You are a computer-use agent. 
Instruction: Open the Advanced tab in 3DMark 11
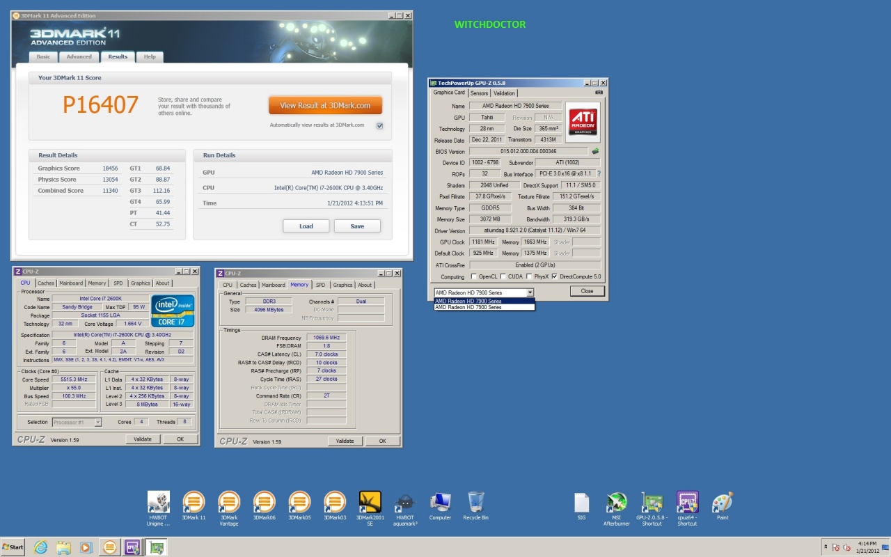click(79, 57)
